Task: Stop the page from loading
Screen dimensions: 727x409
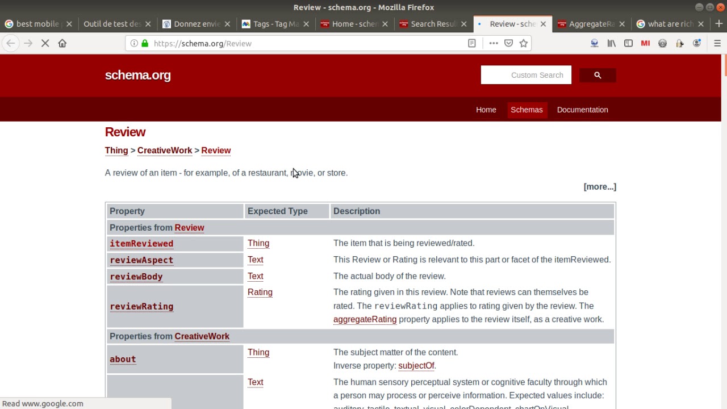Action: pos(45,43)
